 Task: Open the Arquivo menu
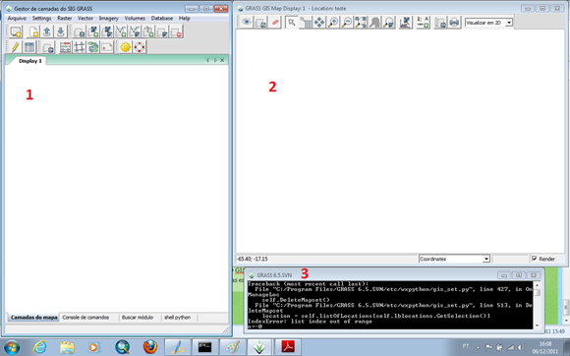tap(17, 18)
